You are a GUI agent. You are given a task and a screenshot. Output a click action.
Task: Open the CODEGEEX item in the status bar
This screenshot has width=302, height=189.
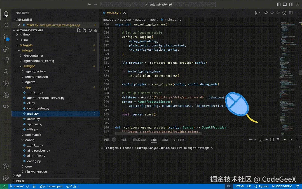[x=282, y=186]
